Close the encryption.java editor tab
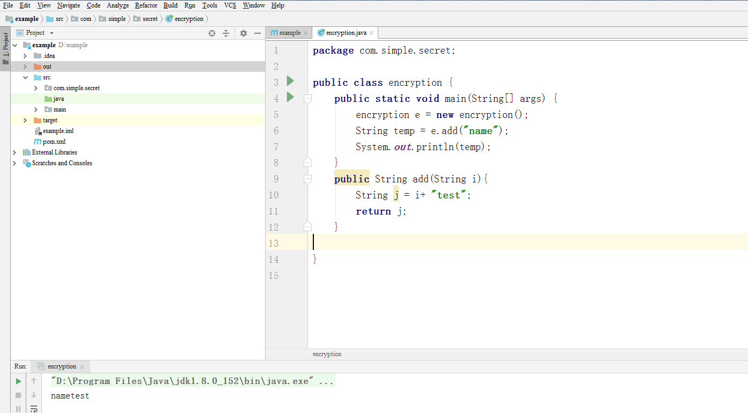748x413 pixels. pyautogui.click(x=371, y=33)
